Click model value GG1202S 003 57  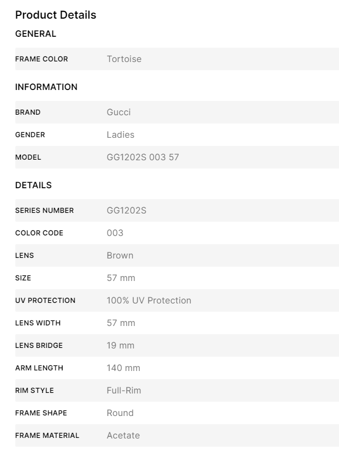pos(143,157)
